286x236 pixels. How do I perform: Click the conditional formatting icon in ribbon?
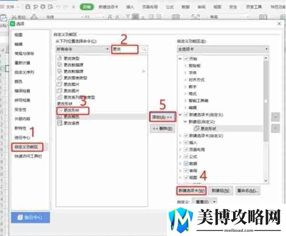(263, 17)
